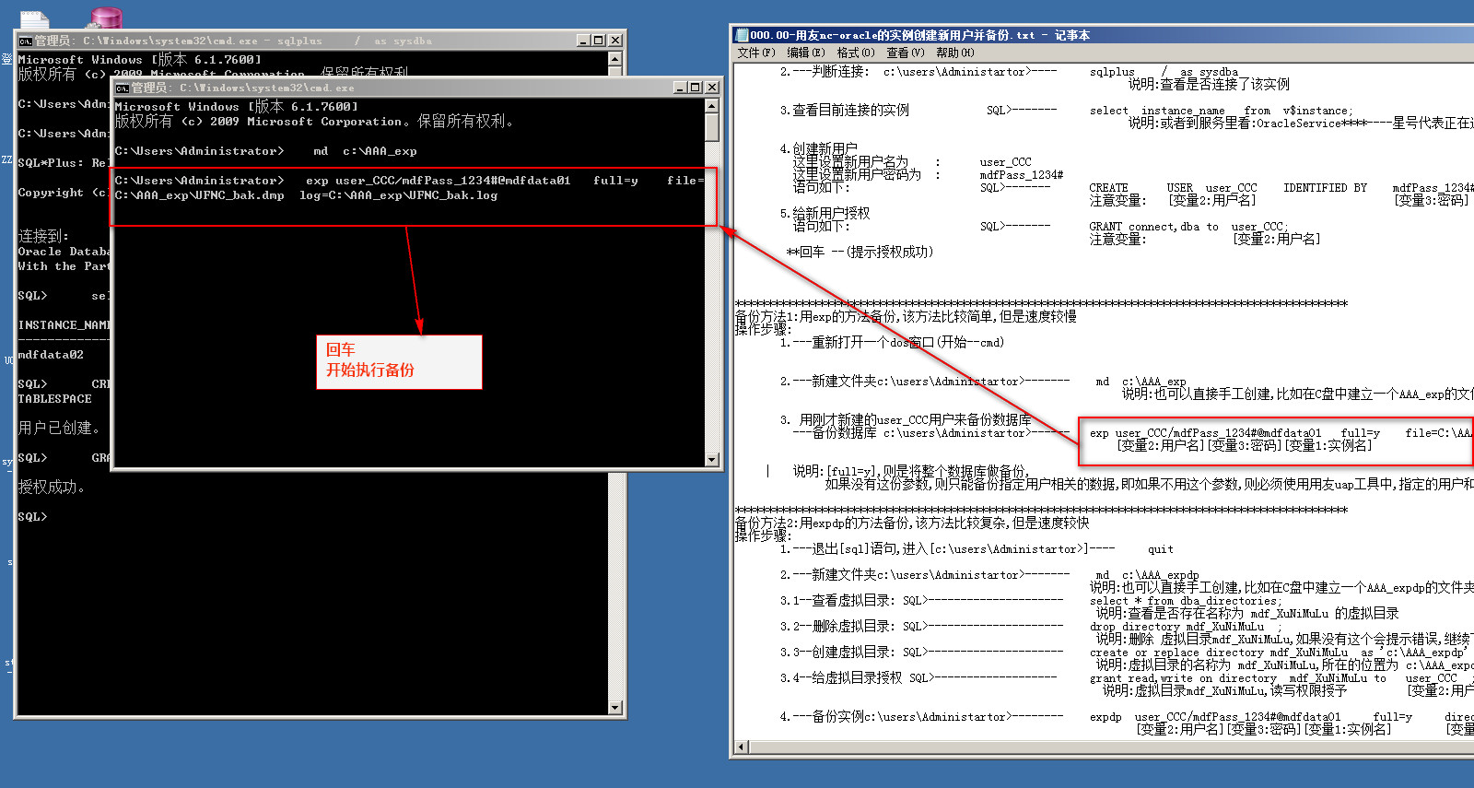This screenshot has height=788, width=1474.
Task: Click the SQL> prompt in sqlplus window
Action: coord(32,517)
